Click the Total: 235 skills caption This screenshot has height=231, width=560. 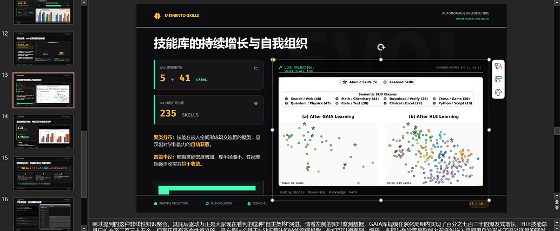[399, 183]
